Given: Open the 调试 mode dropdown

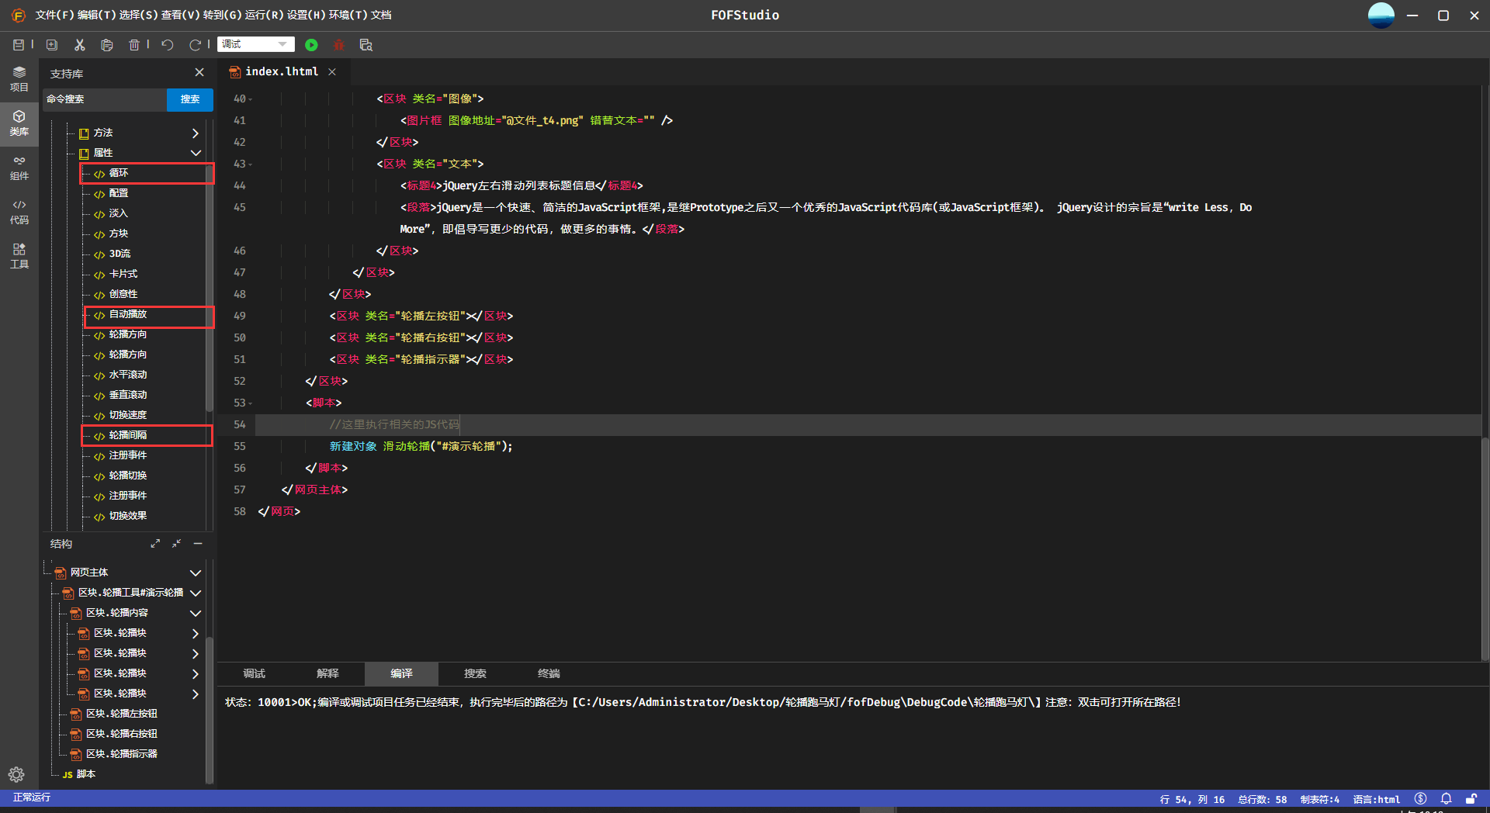Looking at the screenshot, I should point(256,44).
